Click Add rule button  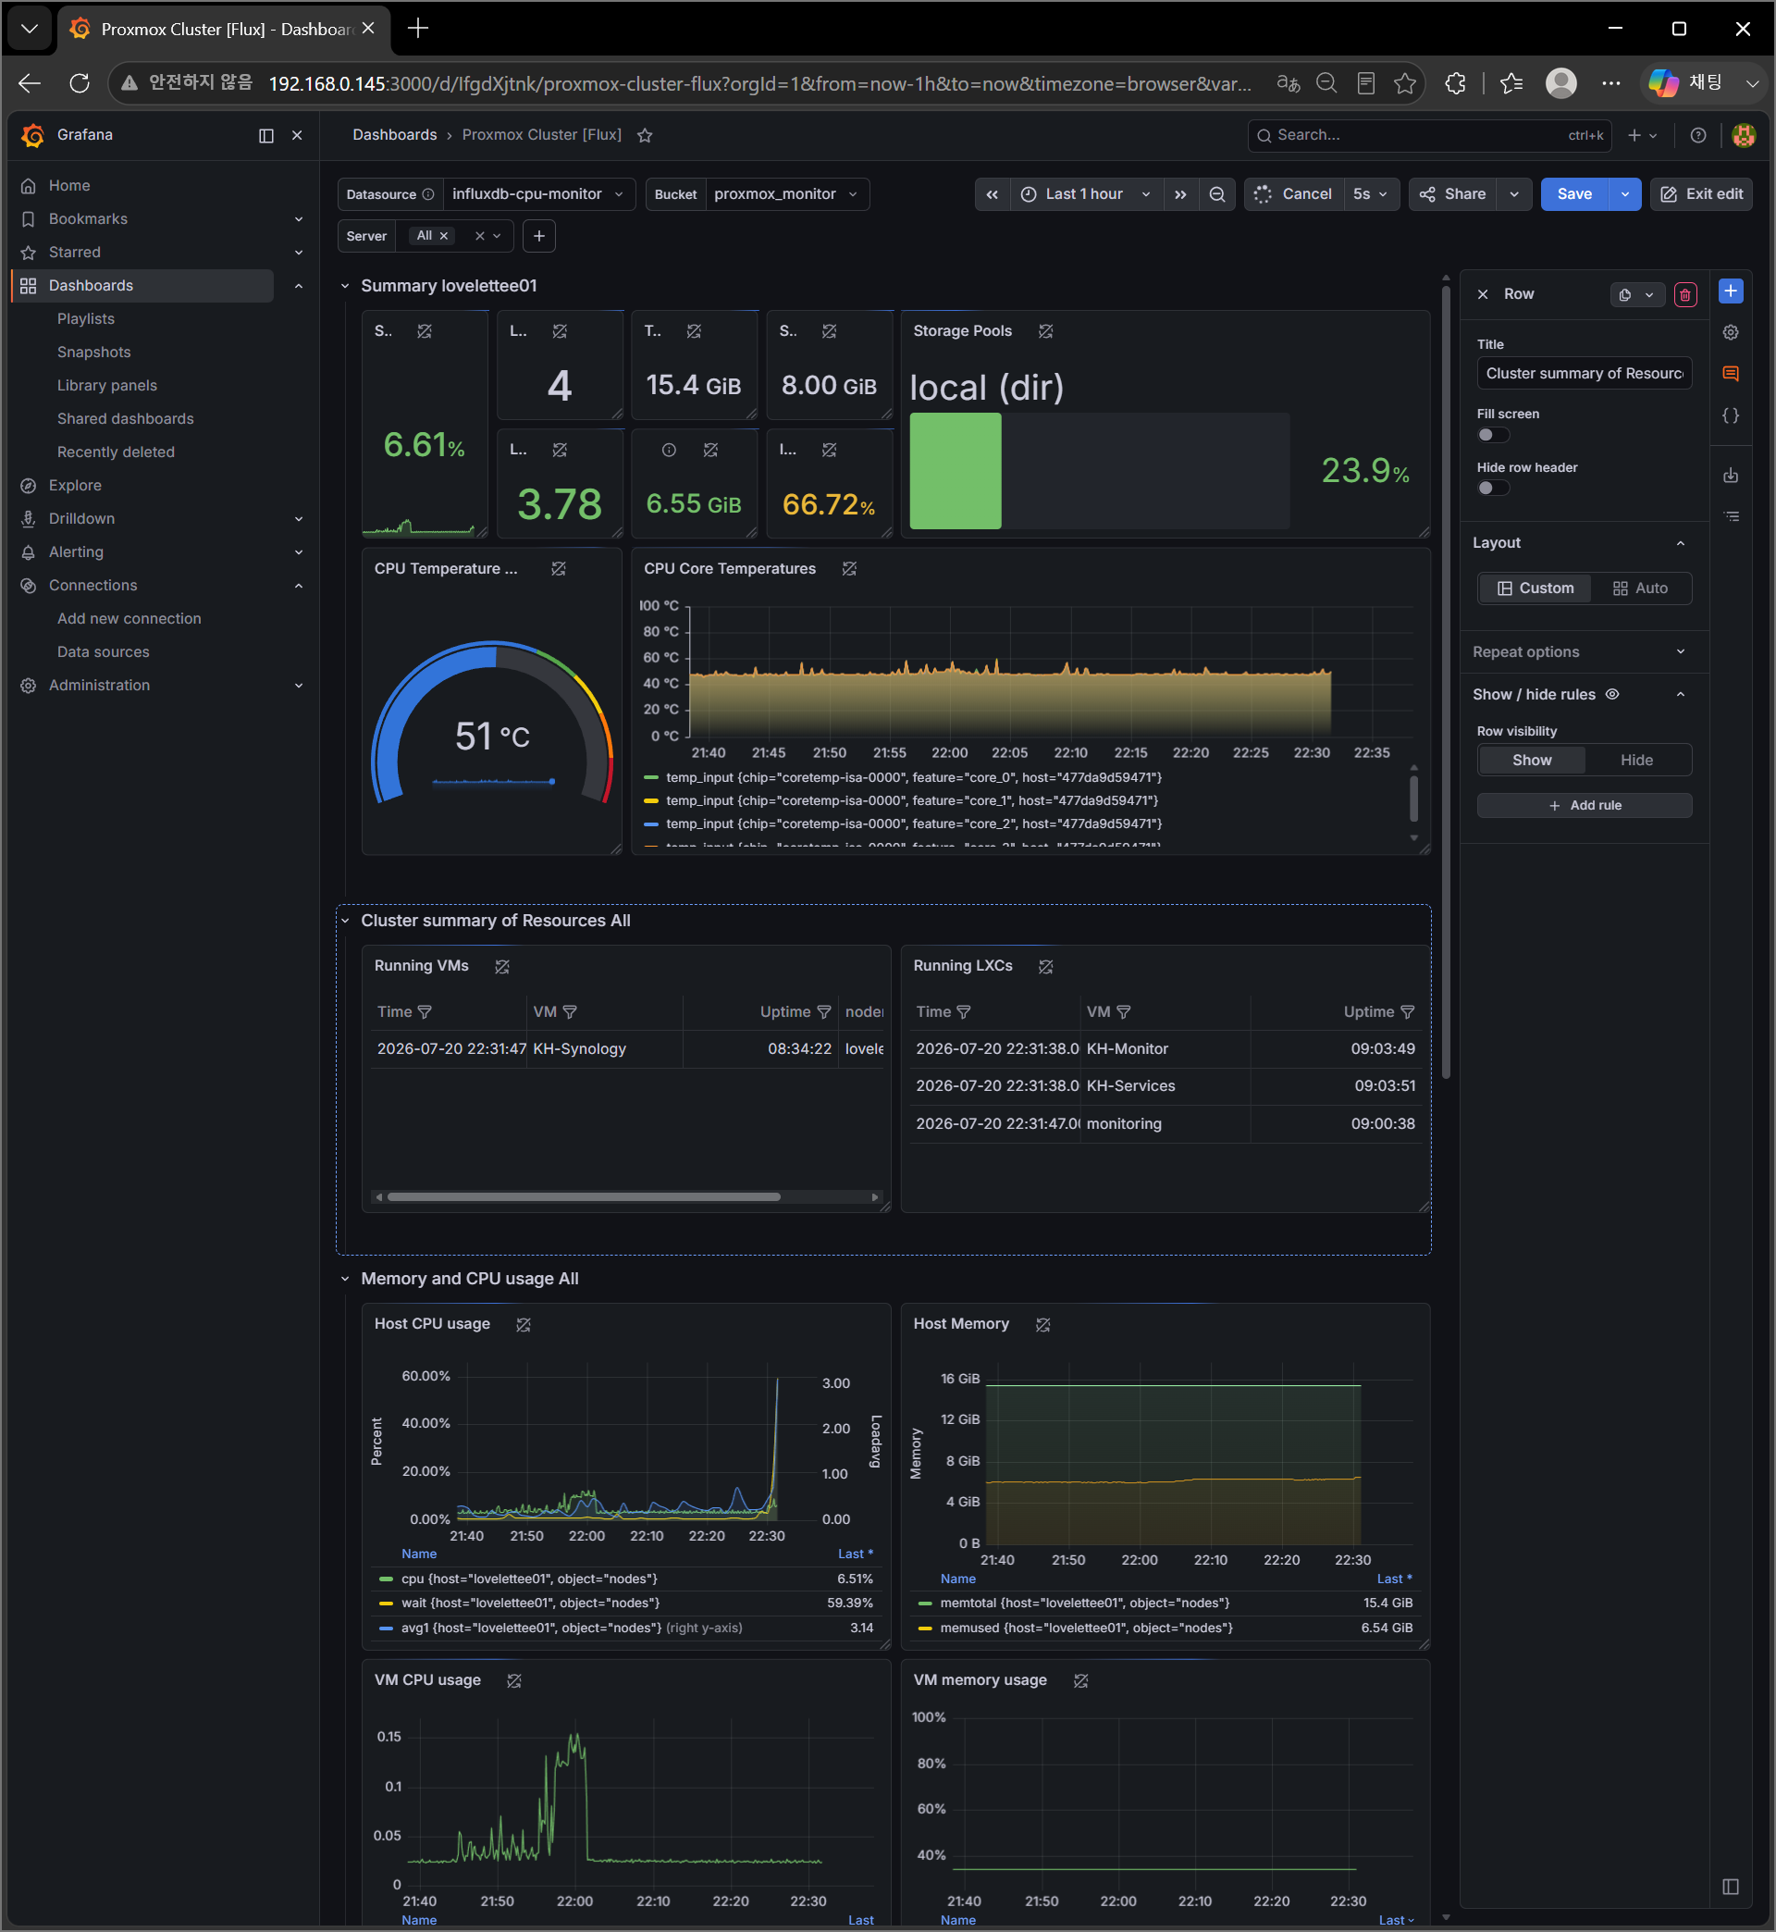tap(1584, 806)
